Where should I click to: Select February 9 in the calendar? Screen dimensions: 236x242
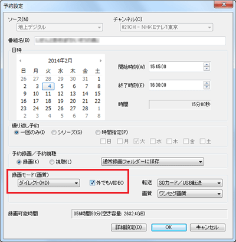(25, 94)
